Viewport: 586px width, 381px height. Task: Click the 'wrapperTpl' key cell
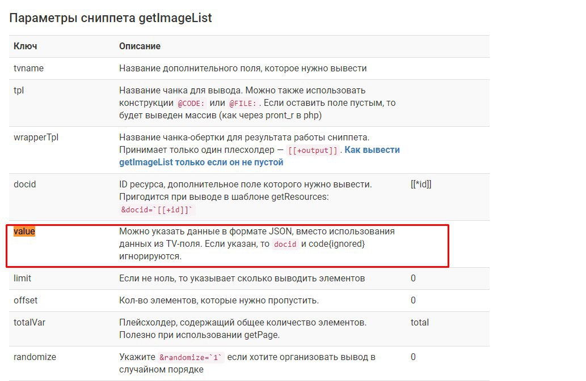click(x=36, y=137)
